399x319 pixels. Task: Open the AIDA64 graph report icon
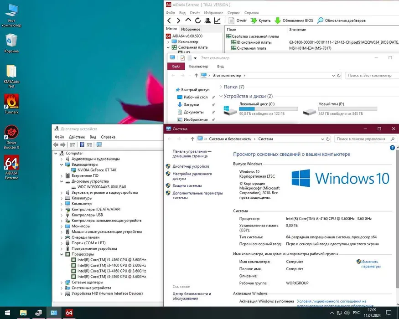[218, 21]
